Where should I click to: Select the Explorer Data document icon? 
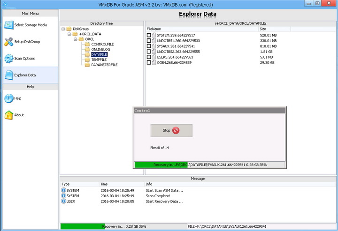[9, 75]
